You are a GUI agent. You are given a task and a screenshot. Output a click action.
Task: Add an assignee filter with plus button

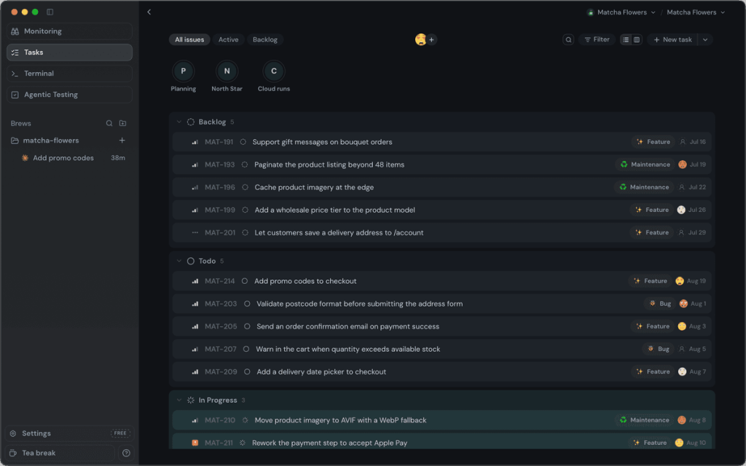click(x=431, y=39)
